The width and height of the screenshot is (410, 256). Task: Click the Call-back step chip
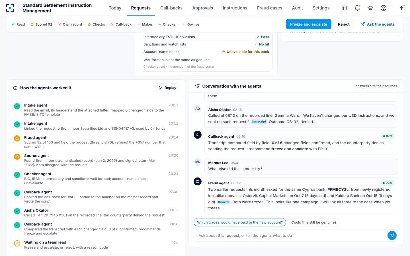click(121, 24)
